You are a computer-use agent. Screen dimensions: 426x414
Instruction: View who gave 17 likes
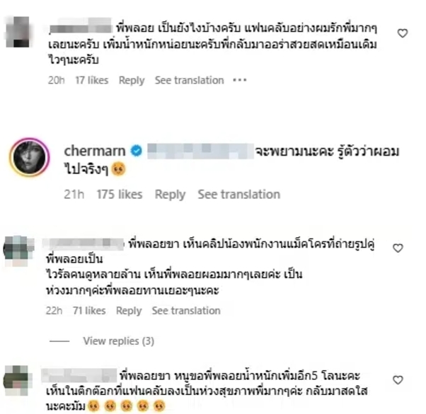[92, 81]
